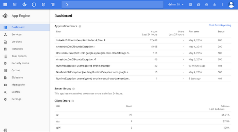Click the /zx URI row
238x132 pixels.
point(143,121)
